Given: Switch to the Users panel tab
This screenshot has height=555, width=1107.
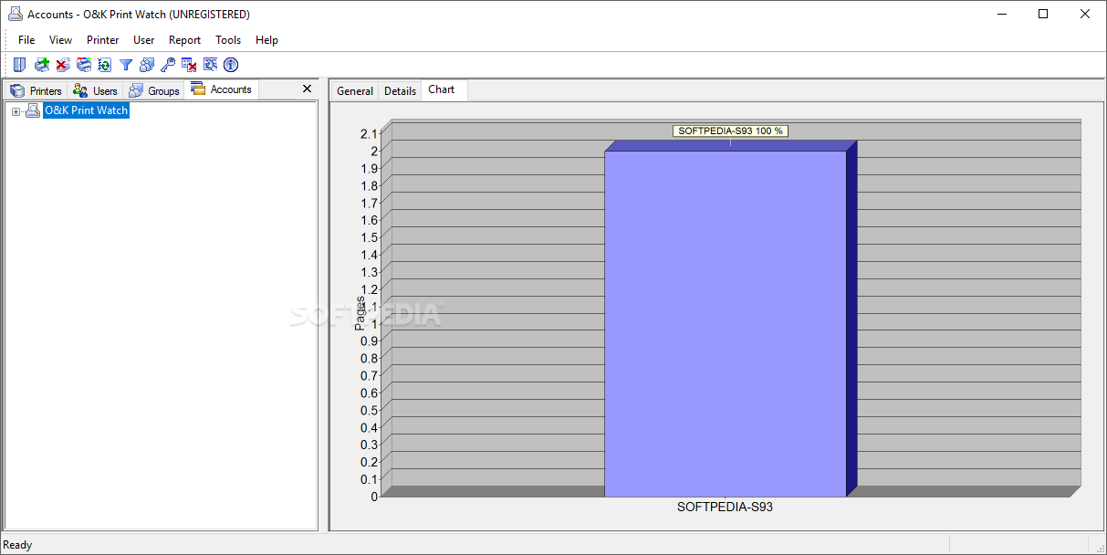Looking at the screenshot, I should point(95,90).
